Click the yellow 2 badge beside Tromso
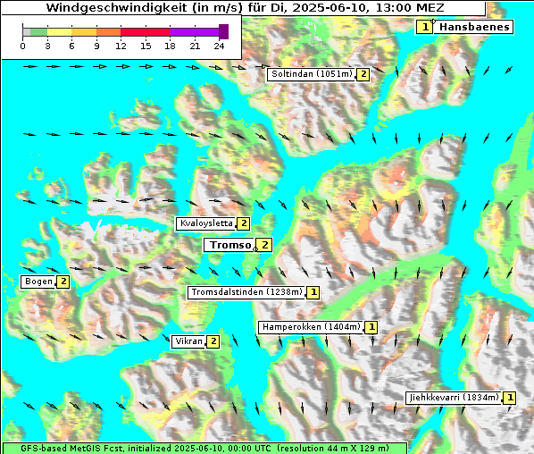The image size is (534, 454). pyautogui.click(x=264, y=245)
